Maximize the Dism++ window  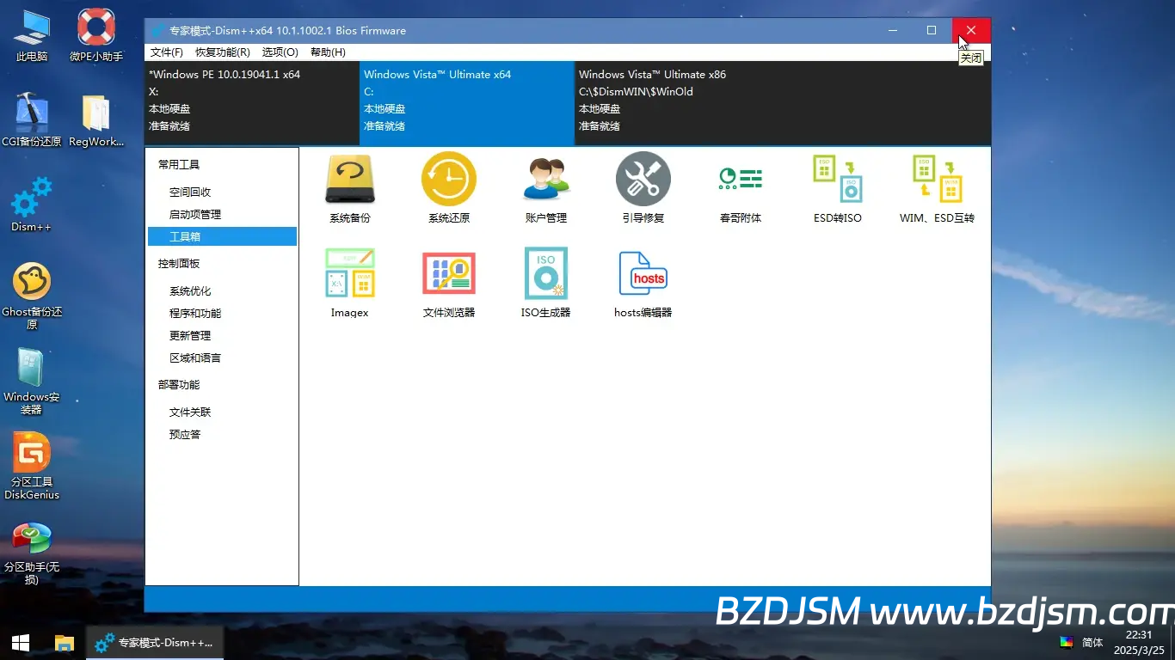pyautogui.click(x=932, y=31)
